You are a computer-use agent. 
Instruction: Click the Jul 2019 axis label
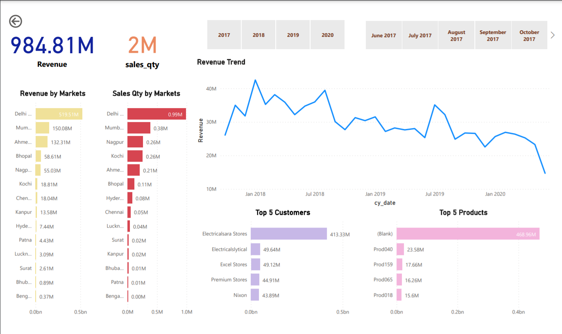pos(435,194)
